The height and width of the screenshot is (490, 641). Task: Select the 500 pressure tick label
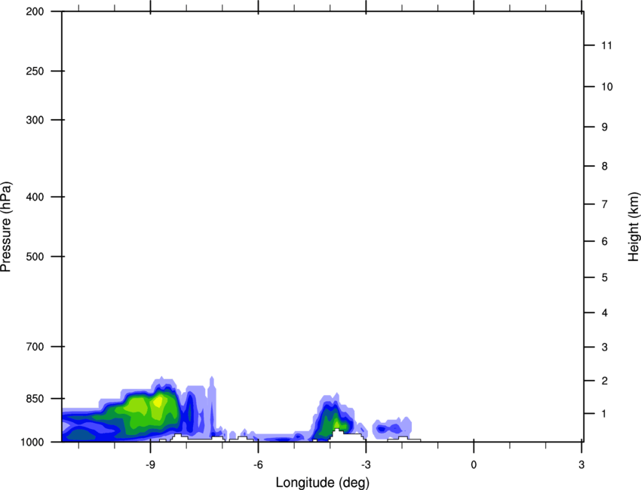(35, 256)
